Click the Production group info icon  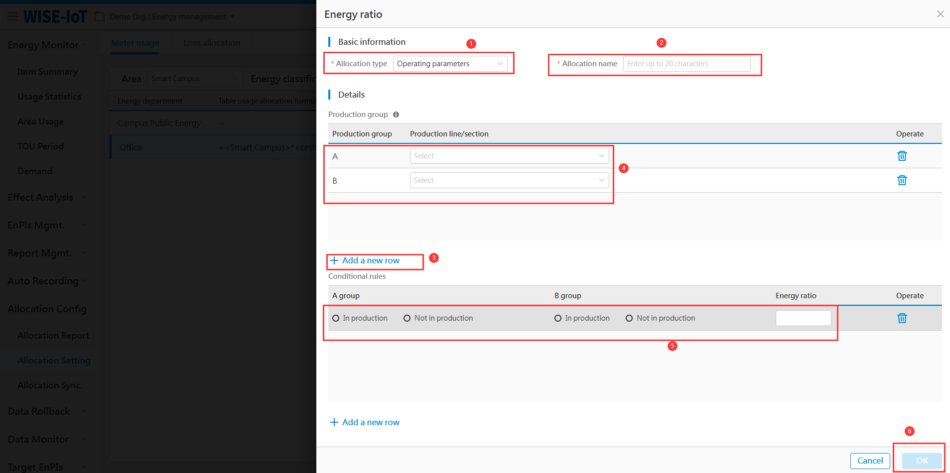396,115
